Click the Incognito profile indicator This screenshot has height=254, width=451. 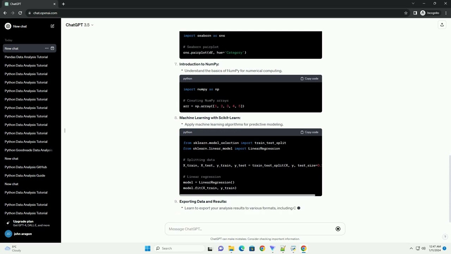(430, 13)
